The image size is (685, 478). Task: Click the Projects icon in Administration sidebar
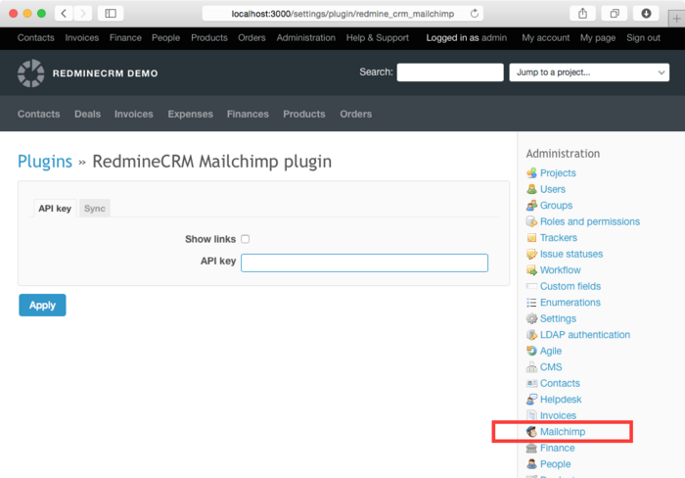pyautogui.click(x=531, y=173)
